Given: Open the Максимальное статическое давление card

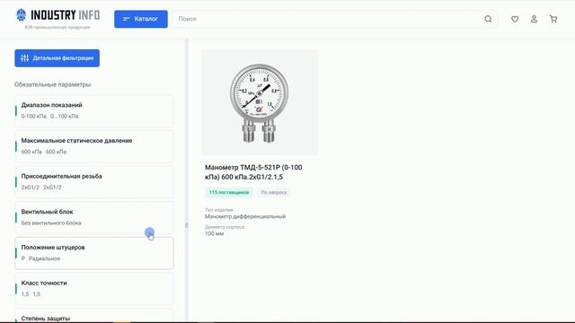Looking at the screenshot, I should pyautogui.click(x=94, y=146).
